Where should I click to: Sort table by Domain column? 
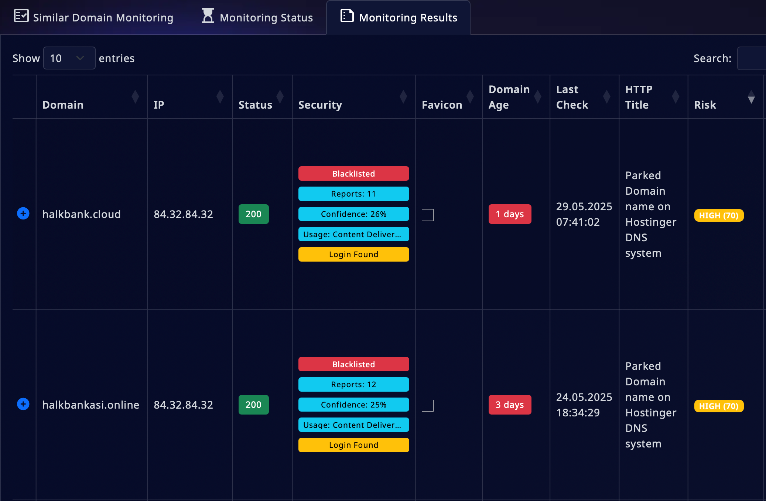click(92, 97)
